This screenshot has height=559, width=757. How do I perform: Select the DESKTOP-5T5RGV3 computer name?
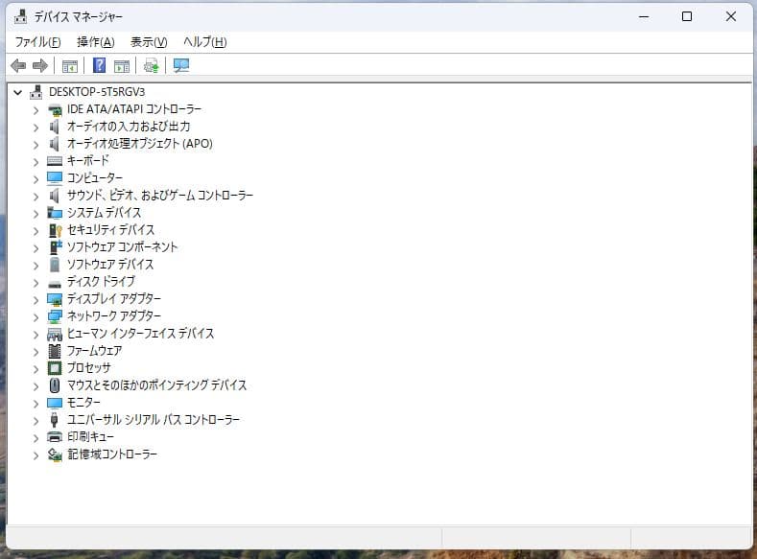(97, 92)
